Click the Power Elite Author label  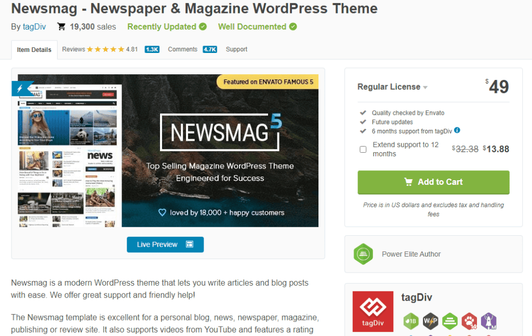[x=411, y=254]
